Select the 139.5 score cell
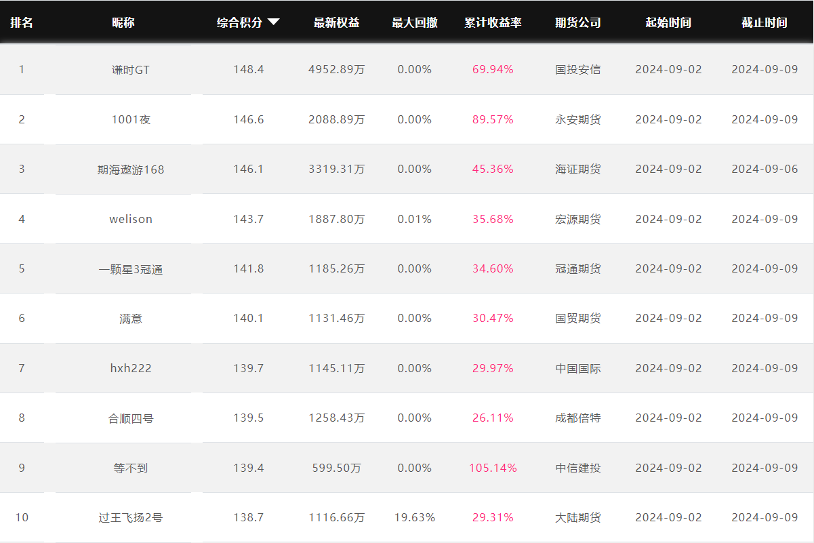 (x=248, y=418)
